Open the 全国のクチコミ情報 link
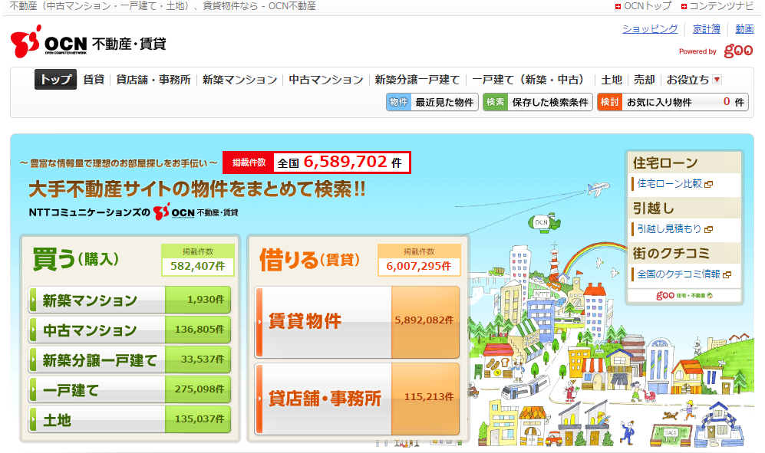 point(678,274)
